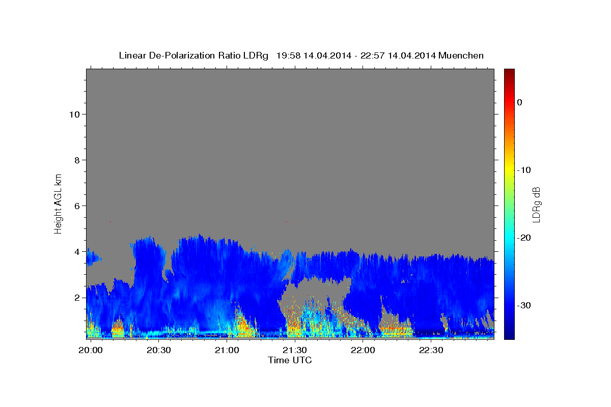Click the colorbar tick label -10
The height and width of the screenshot is (407, 611).
tap(524, 170)
